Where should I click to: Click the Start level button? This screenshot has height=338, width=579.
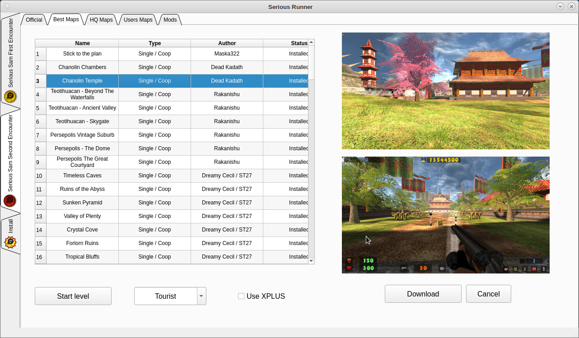[73, 296]
